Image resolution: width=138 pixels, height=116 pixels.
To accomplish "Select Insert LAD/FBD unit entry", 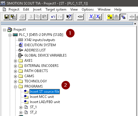I will click(x=45, y=102).
